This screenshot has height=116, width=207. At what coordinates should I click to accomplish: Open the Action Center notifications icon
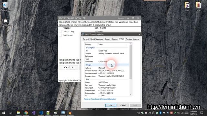coord(202,113)
